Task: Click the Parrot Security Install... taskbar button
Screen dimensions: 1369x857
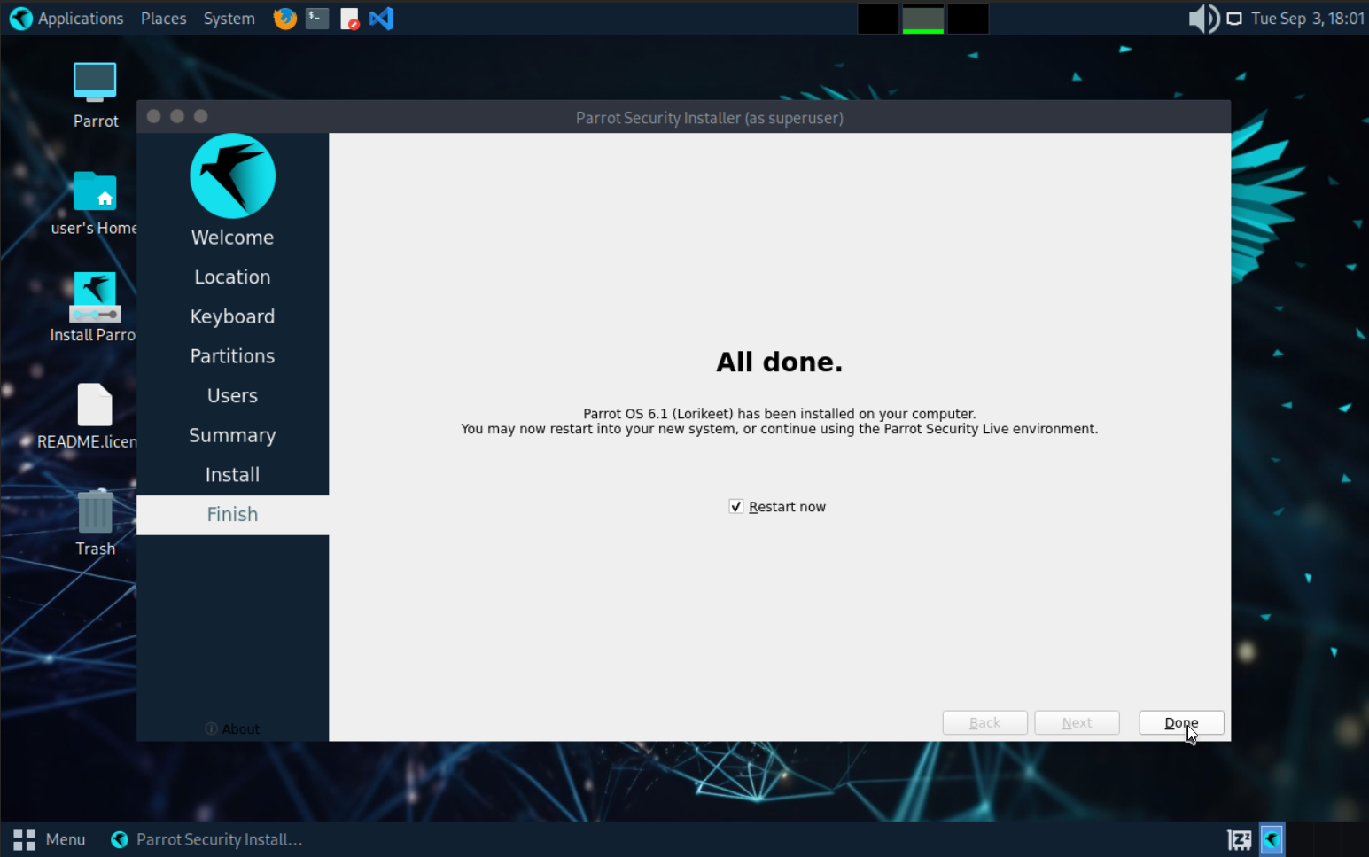Action: [x=207, y=839]
